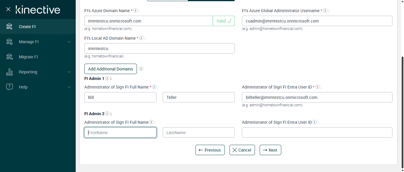The height and width of the screenshot is (172, 404).
Task: Click info icon beside Add Additional Domains
Action: [x=141, y=69]
